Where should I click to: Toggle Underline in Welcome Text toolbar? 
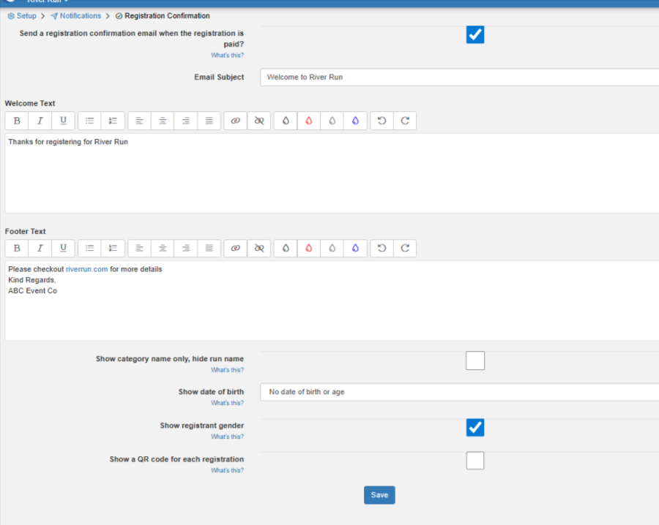click(63, 121)
